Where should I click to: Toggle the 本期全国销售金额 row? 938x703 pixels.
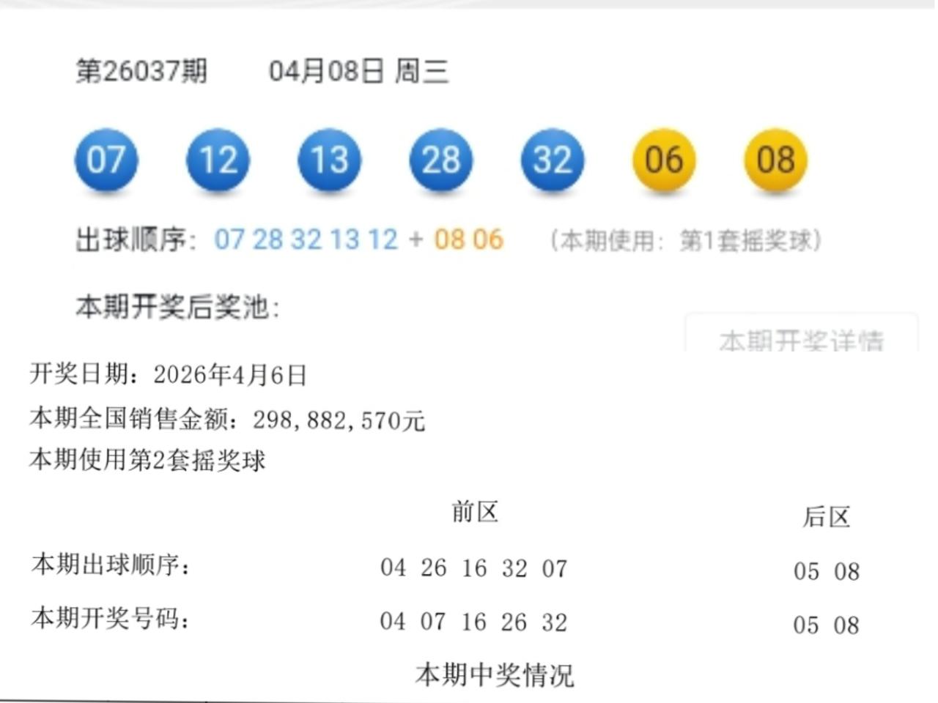227,419
